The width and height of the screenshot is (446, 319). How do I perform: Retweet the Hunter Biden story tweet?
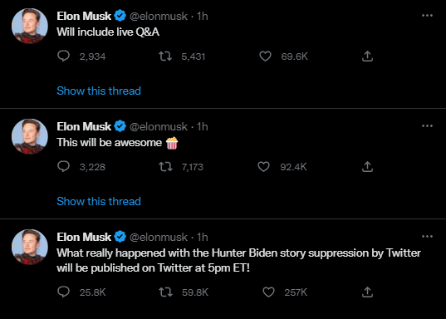[165, 292]
